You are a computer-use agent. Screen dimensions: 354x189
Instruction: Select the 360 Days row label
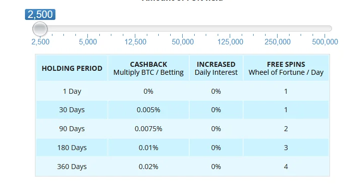click(72, 167)
